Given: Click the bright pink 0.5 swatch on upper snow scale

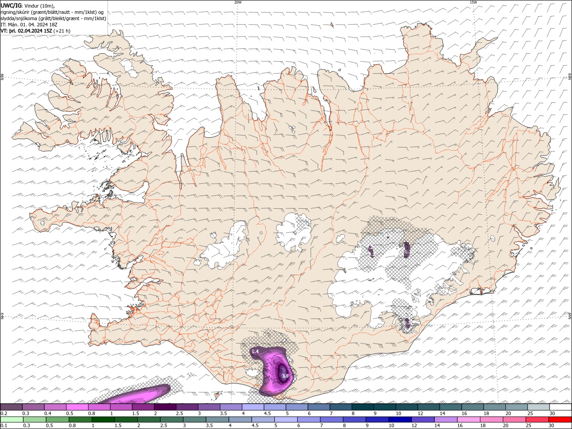Looking at the screenshot, I should [77, 407].
